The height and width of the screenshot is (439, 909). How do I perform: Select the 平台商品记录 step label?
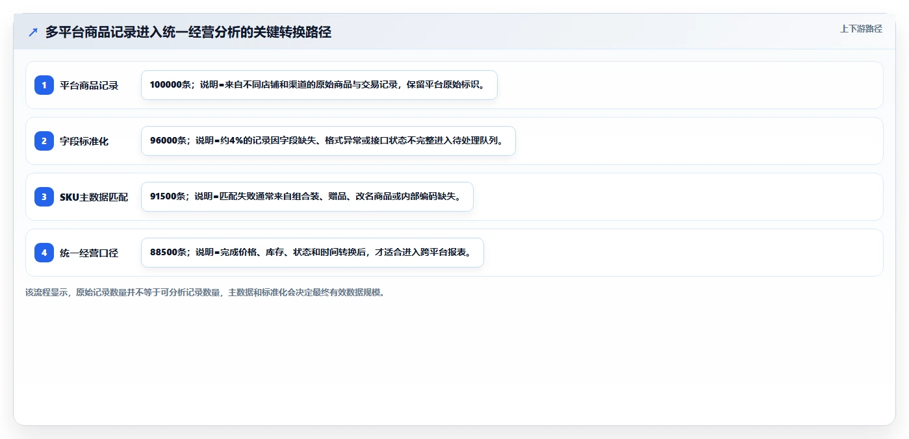[89, 85]
